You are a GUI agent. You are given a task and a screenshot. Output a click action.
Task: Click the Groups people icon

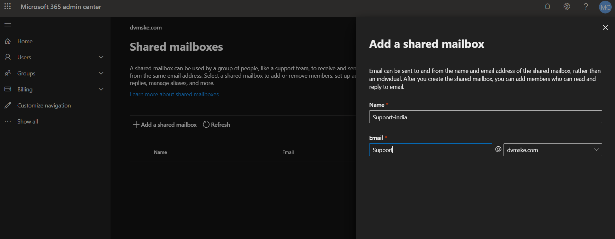click(8, 73)
